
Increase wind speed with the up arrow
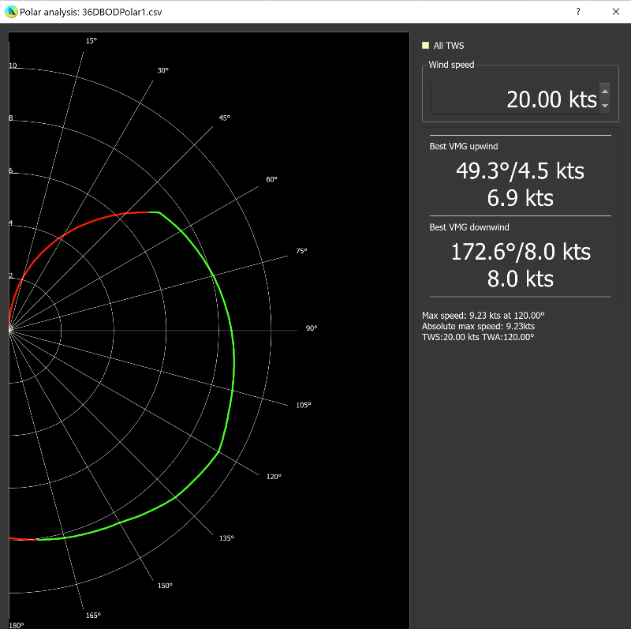pos(604,92)
